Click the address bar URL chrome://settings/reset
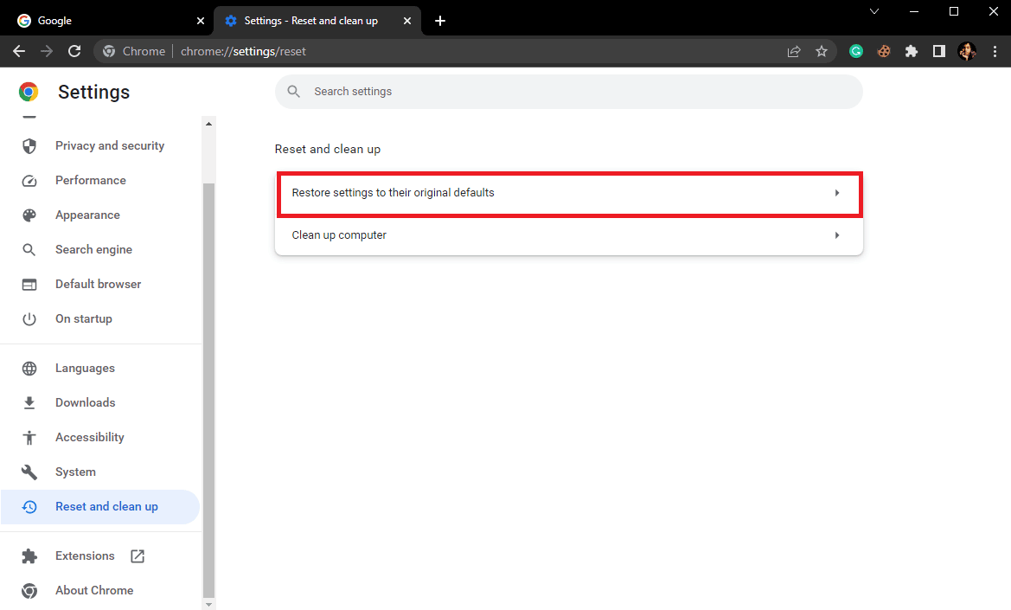This screenshot has width=1011, height=610. tap(243, 52)
